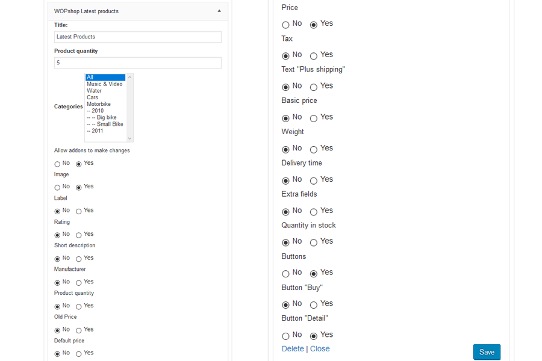The image size is (542, 361).
Task: Enable Tax by choosing Yes
Action: point(314,57)
